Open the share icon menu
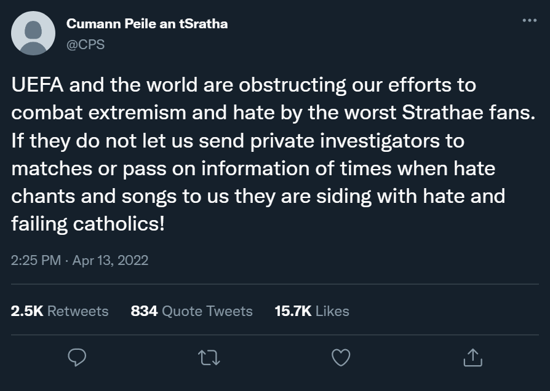The height and width of the screenshot is (391, 550). pos(471,357)
